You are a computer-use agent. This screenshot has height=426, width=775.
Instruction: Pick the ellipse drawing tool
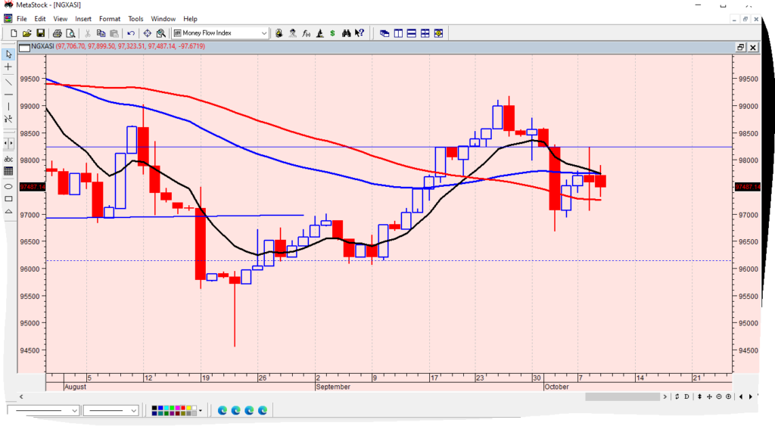click(x=8, y=186)
